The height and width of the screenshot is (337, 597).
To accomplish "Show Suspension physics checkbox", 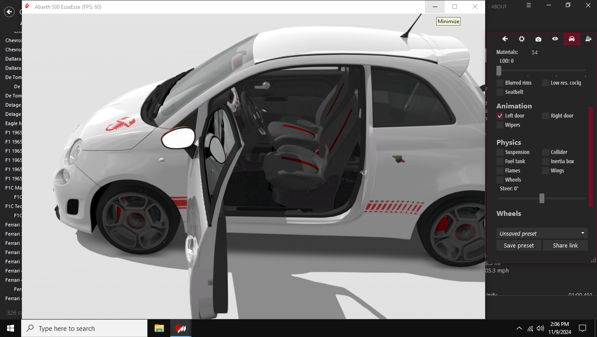I will (500, 152).
